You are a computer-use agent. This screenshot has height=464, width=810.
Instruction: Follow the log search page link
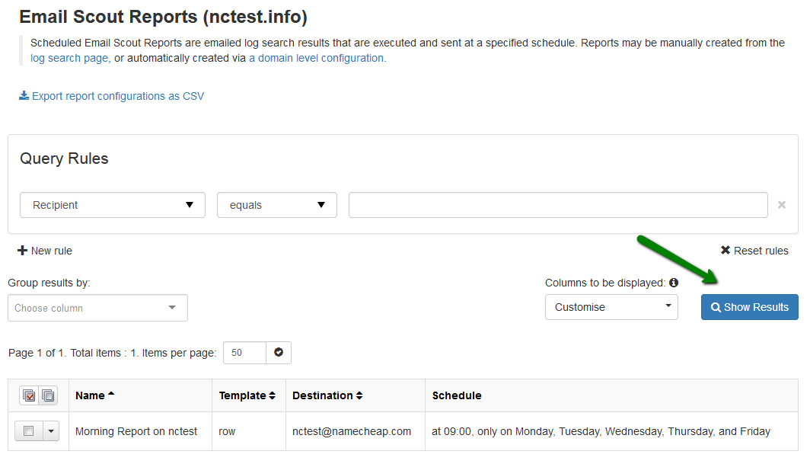[70, 58]
